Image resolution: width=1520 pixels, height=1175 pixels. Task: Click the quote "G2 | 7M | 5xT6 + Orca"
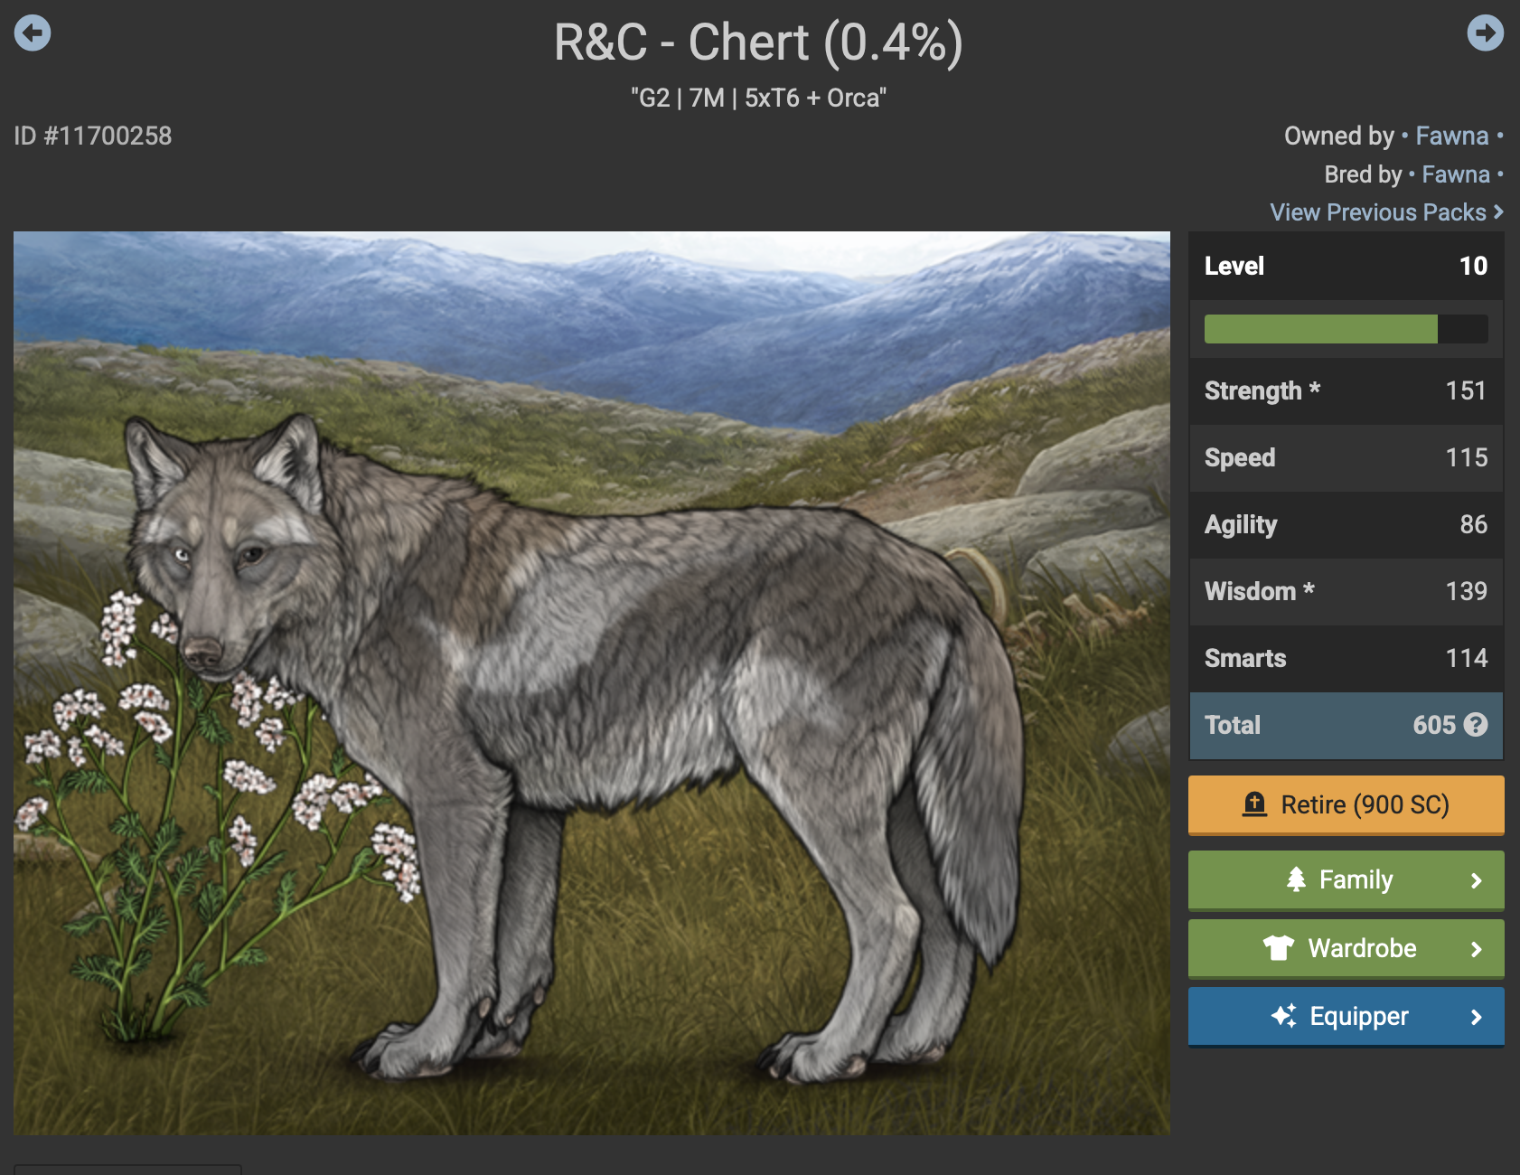pos(759,98)
